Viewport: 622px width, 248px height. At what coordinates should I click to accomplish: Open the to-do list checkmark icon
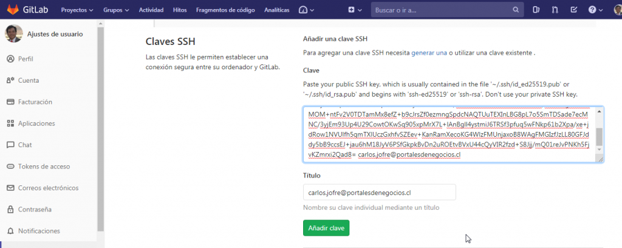coord(575,10)
